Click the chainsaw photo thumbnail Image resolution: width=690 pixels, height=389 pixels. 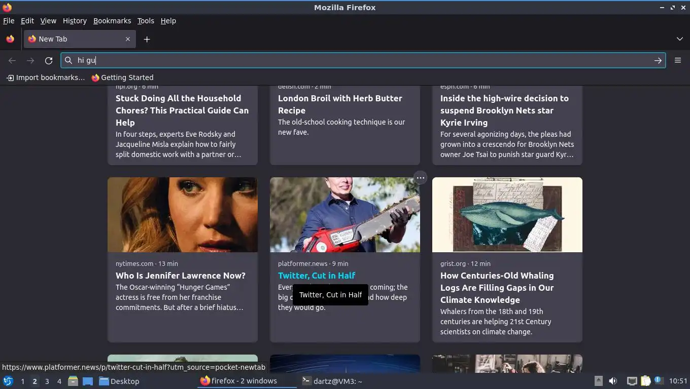pos(345,215)
